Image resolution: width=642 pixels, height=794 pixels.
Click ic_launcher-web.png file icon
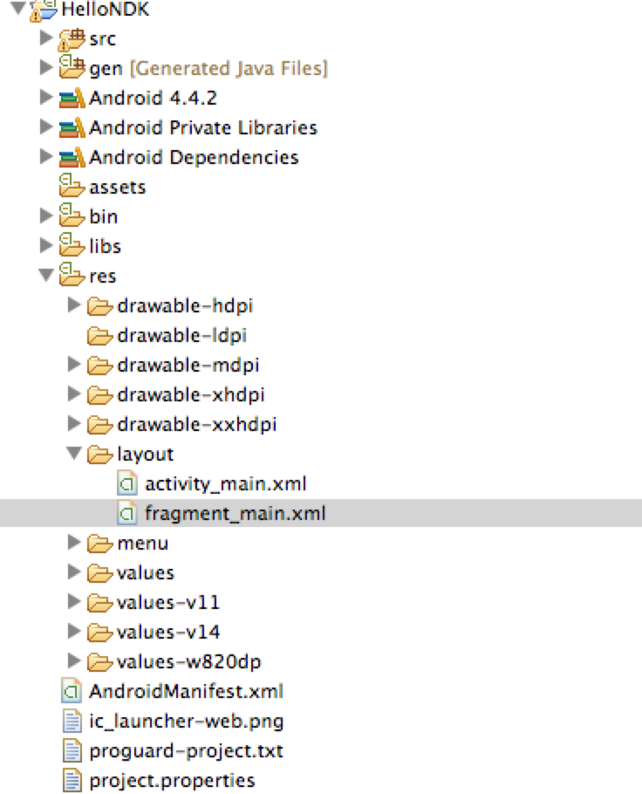tap(72, 721)
